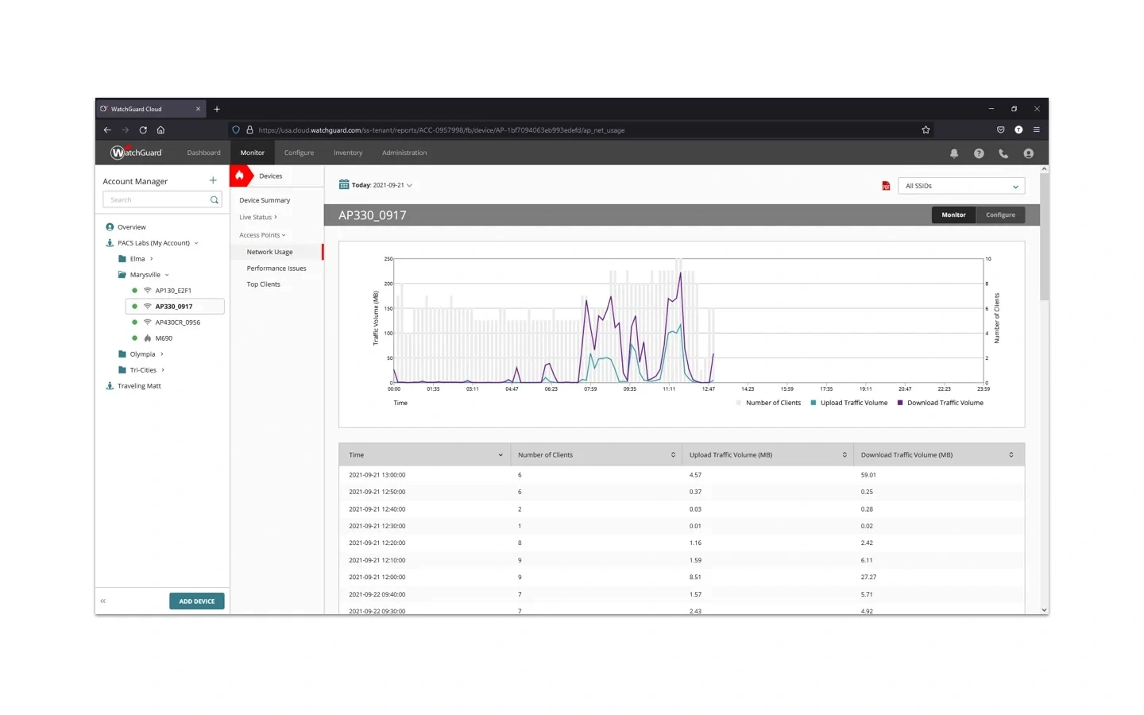This screenshot has height=715, width=1144.
Task: Sort by Upload Traffic Volume (MB) column
Action: pyautogui.click(x=767, y=455)
